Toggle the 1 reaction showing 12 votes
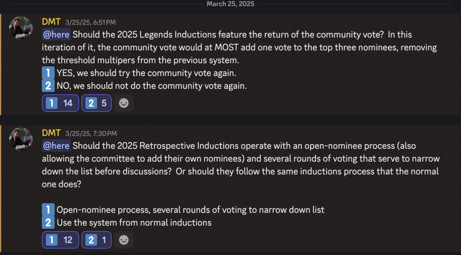 60,240
